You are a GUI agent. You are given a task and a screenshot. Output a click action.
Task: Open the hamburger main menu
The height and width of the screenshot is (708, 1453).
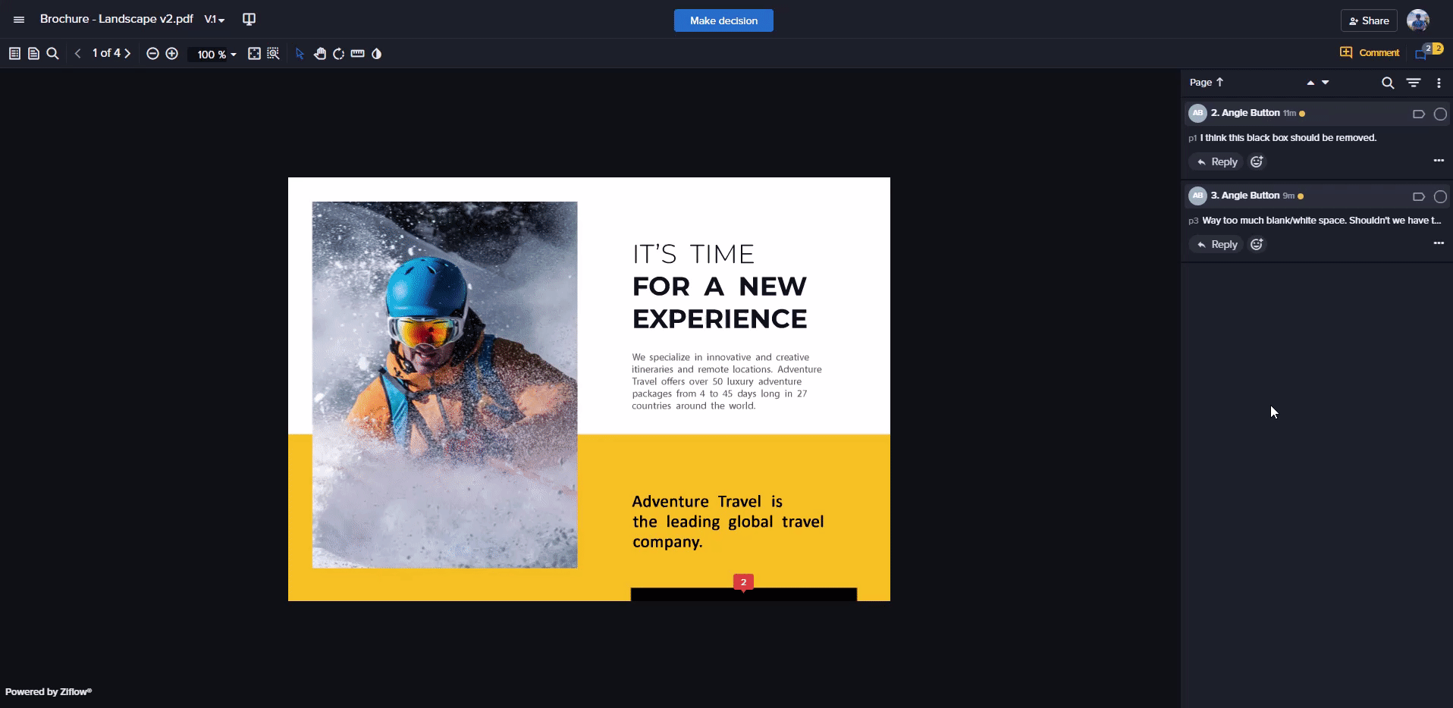(19, 20)
